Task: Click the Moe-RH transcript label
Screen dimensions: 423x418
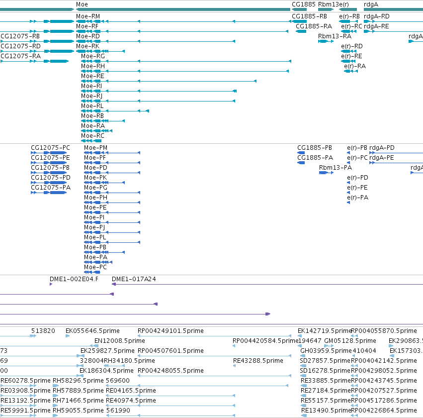Action: tap(93, 66)
